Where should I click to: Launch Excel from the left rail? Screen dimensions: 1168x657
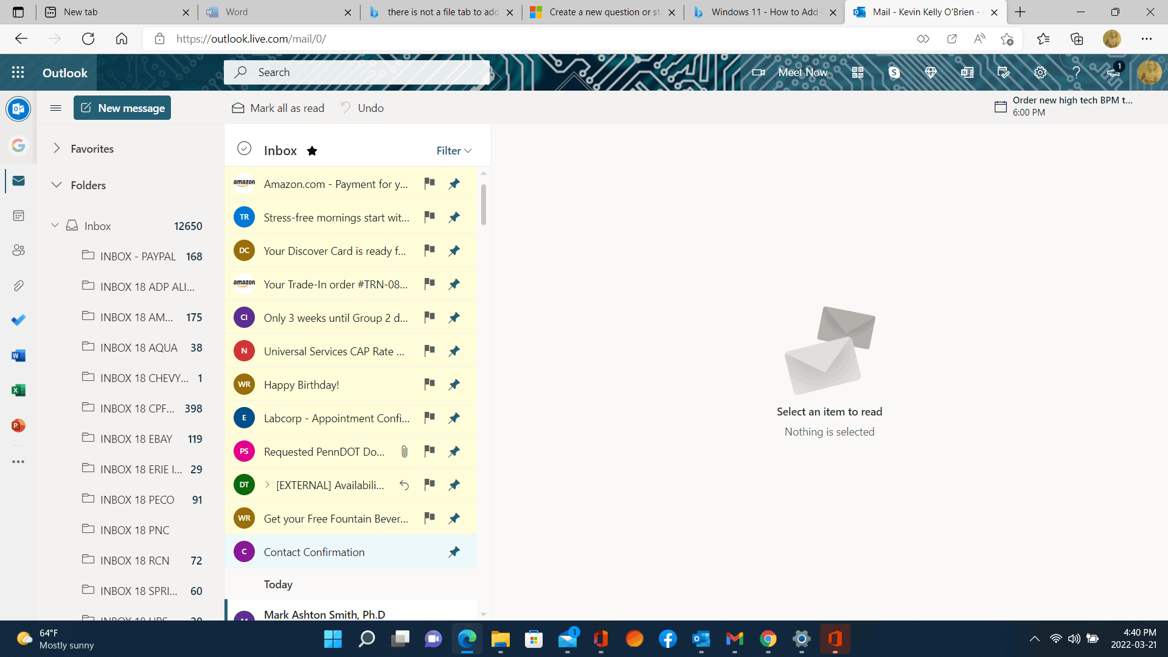(18, 390)
